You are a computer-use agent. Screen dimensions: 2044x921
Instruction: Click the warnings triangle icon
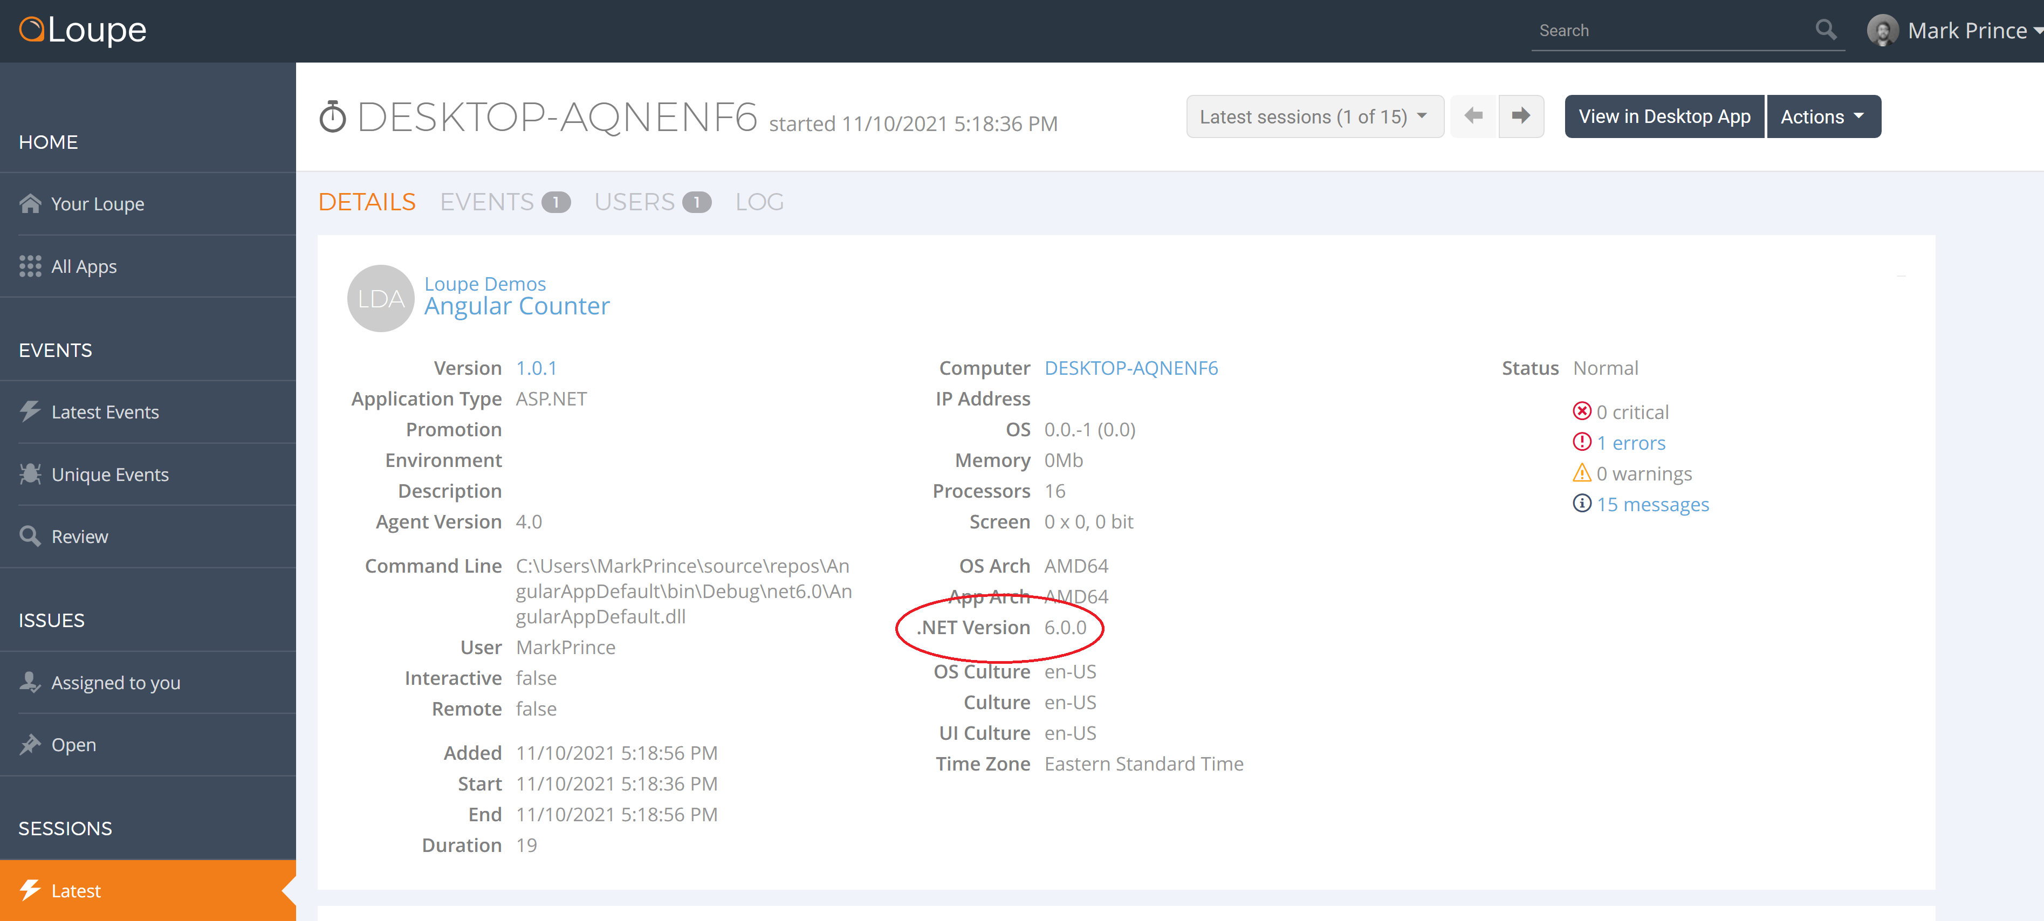(x=1581, y=473)
